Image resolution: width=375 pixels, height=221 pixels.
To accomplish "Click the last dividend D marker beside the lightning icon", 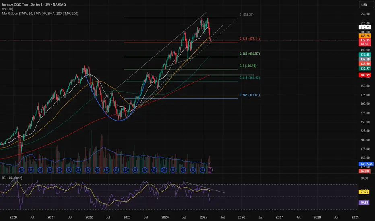I will click(202, 170).
